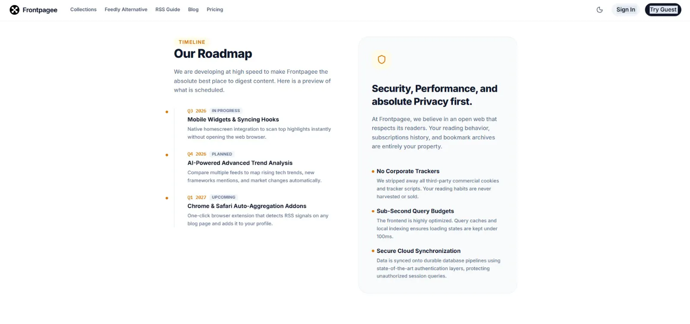
Task: Toggle dark mode with the moon icon
Action: click(599, 10)
